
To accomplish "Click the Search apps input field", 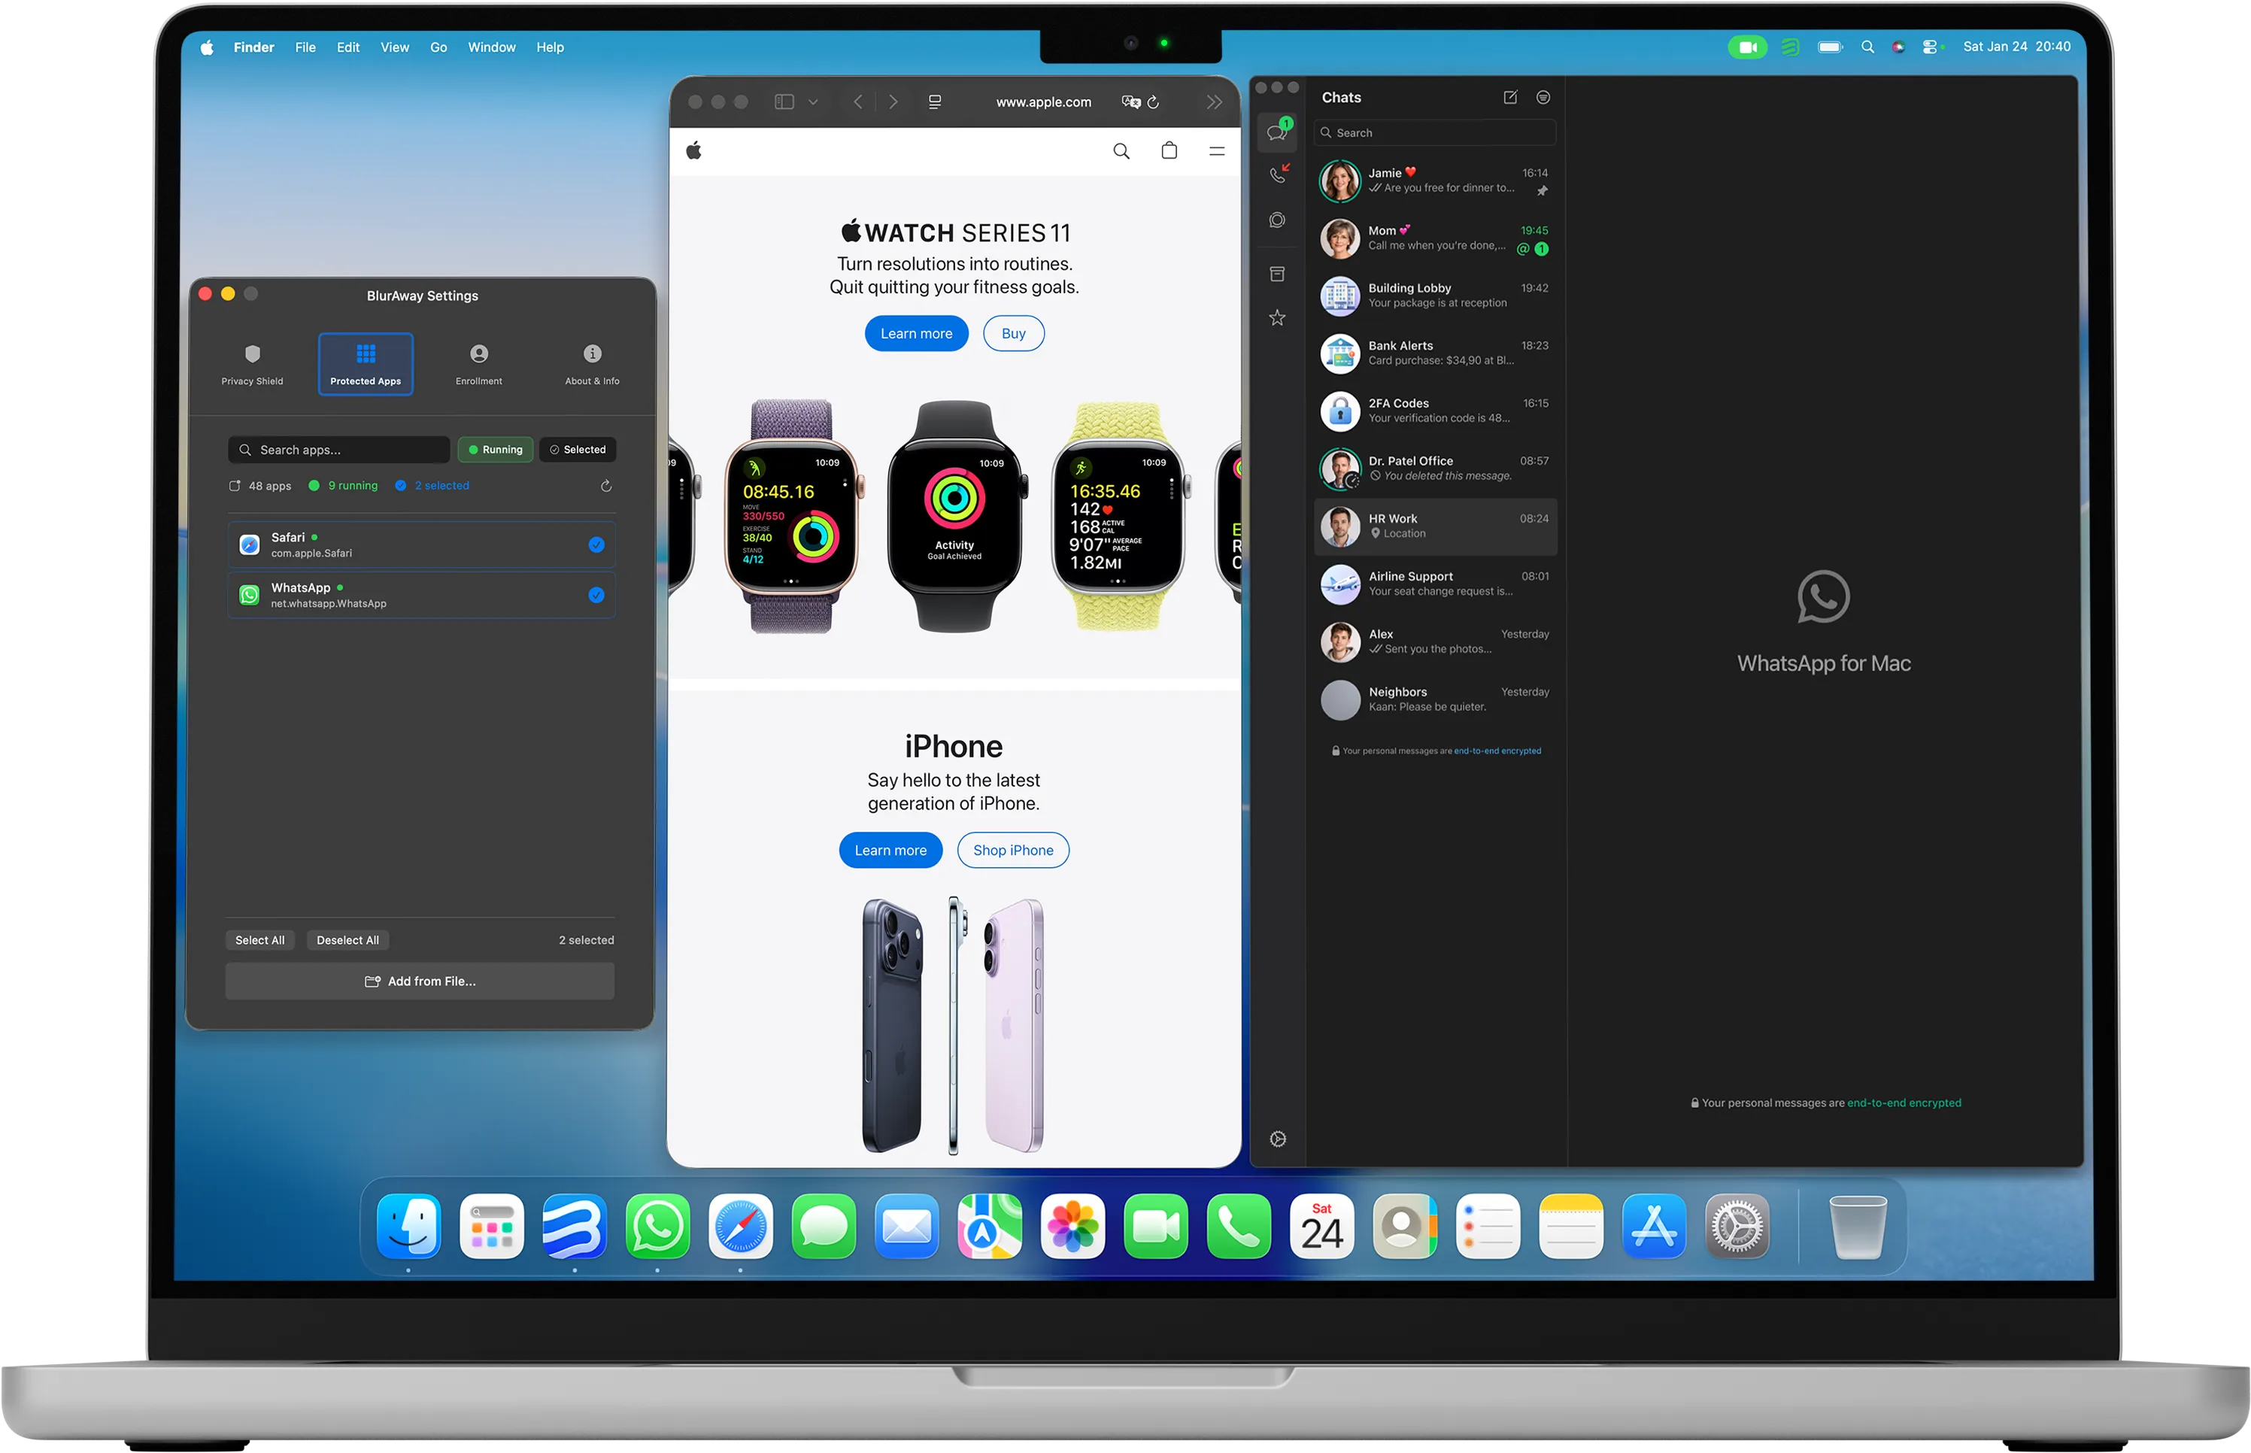I will pyautogui.click(x=340, y=450).
